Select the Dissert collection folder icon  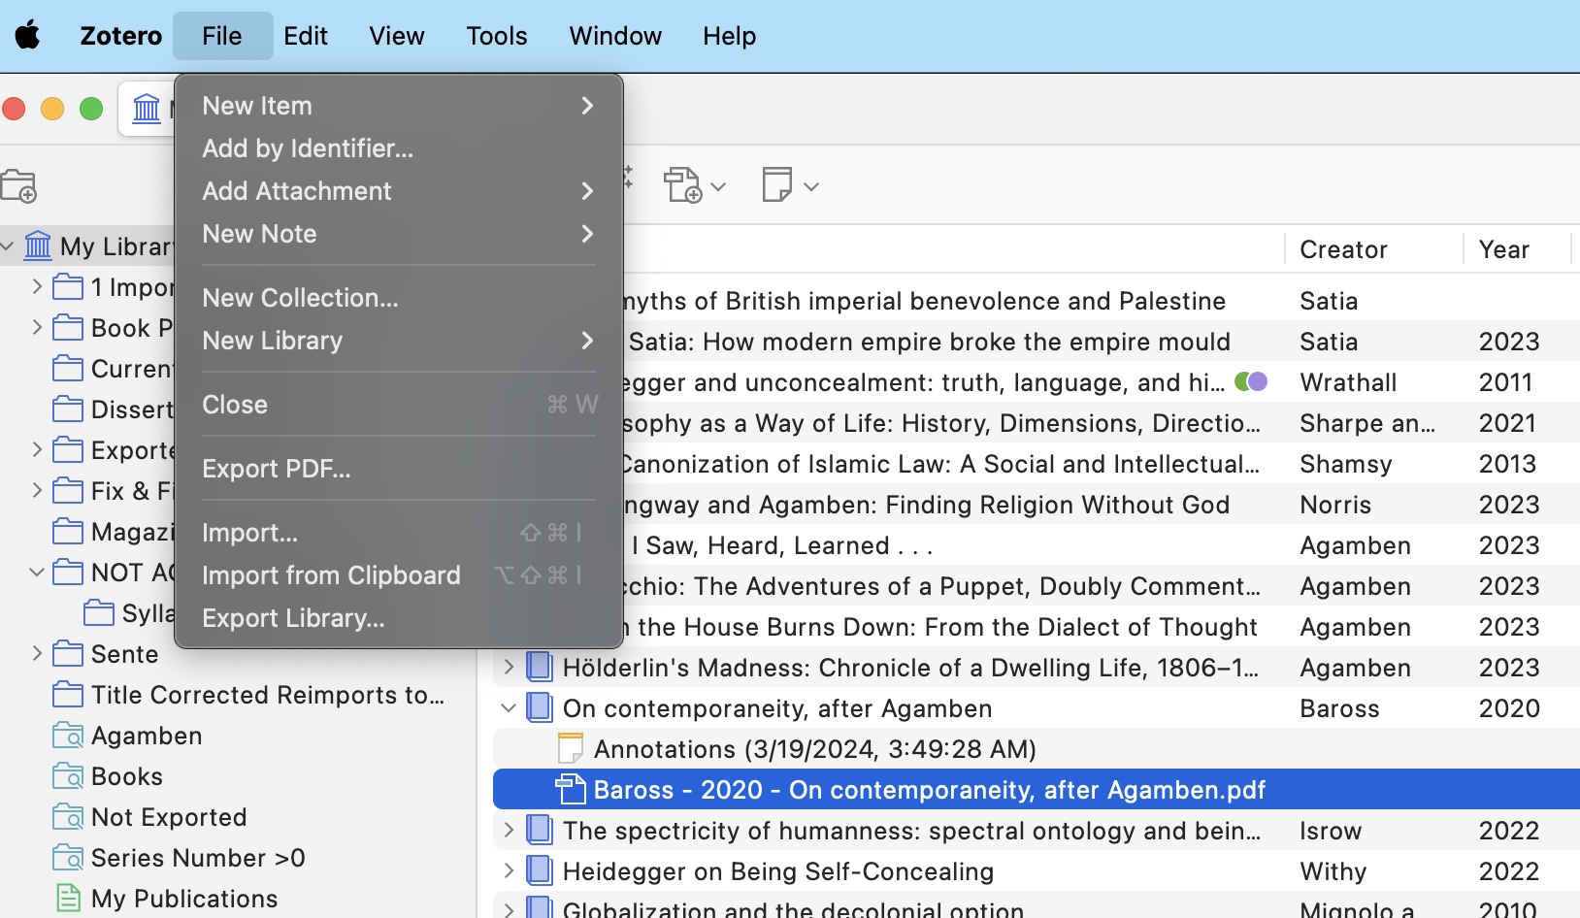(68, 410)
